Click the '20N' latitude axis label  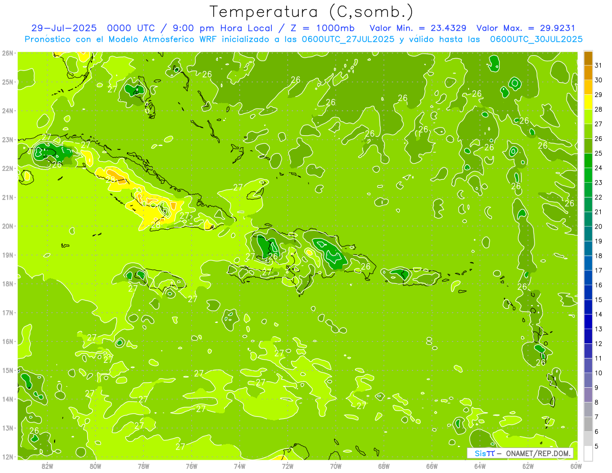tap(8, 226)
